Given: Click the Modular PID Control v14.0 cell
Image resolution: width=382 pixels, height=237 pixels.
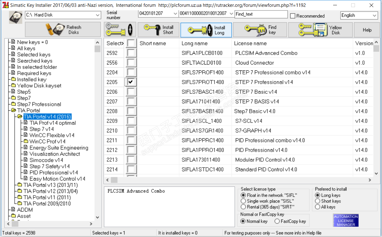Looking at the screenshot, I should [x=265, y=160].
